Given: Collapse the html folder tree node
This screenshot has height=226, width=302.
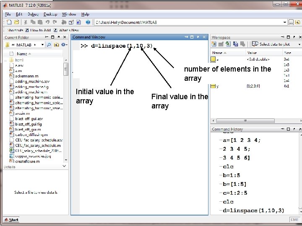Looking at the screenshot, I should [5, 60].
